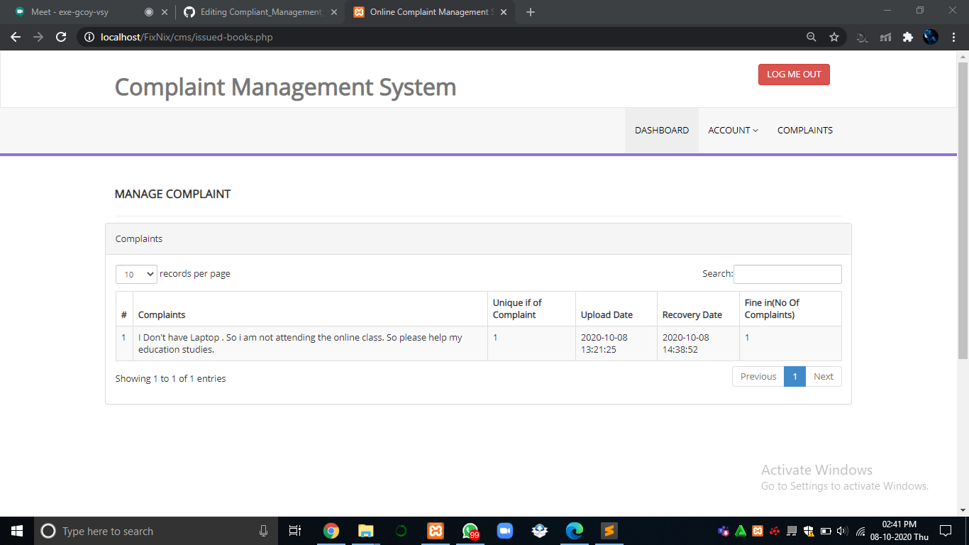Expand the ACCOUNT dropdown menu

pyautogui.click(x=733, y=130)
